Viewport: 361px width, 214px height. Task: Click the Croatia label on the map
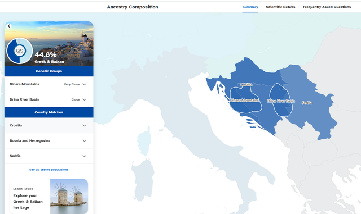coord(246,85)
